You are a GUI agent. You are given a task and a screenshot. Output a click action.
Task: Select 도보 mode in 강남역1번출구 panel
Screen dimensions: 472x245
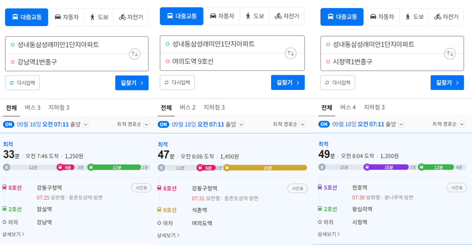(x=99, y=17)
